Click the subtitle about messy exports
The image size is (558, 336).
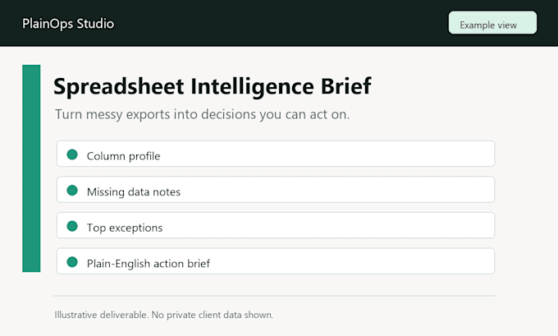click(202, 115)
